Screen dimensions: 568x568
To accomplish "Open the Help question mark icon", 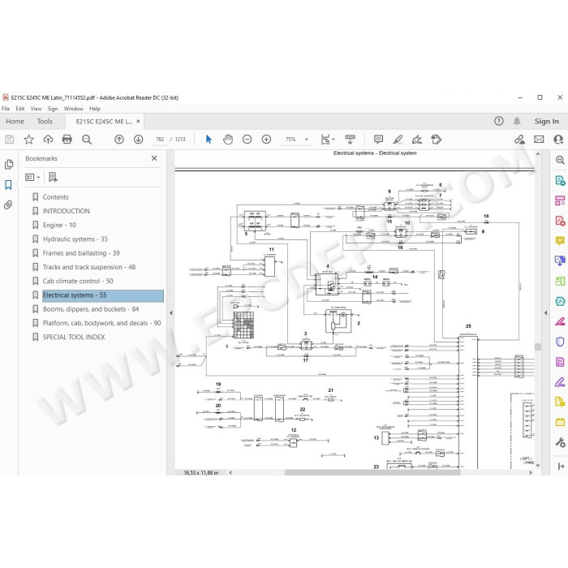I will tap(499, 122).
